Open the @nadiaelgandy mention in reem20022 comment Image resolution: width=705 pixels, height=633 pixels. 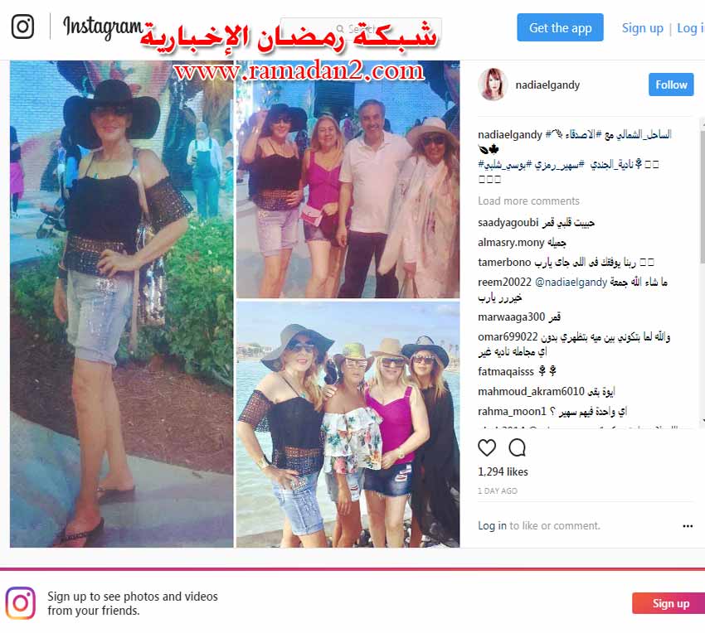(571, 283)
